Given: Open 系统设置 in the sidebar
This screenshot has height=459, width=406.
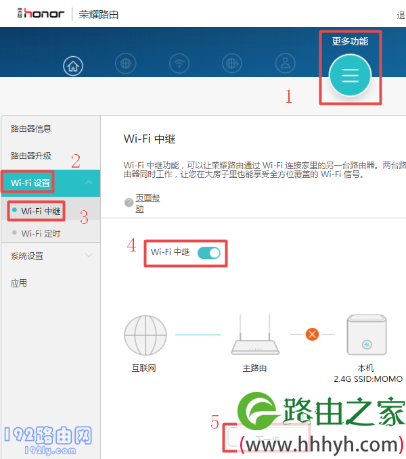Looking at the screenshot, I should tap(27, 256).
